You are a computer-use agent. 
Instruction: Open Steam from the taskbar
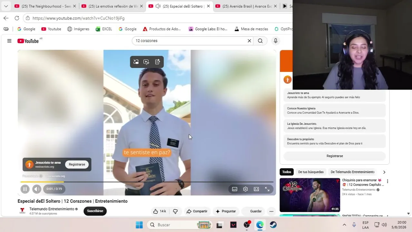pyautogui.click(x=273, y=225)
